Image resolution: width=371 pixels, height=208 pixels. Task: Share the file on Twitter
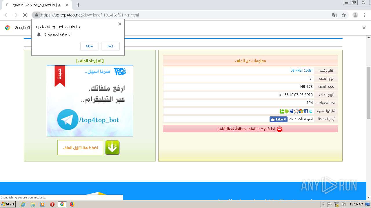click(311, 111)
